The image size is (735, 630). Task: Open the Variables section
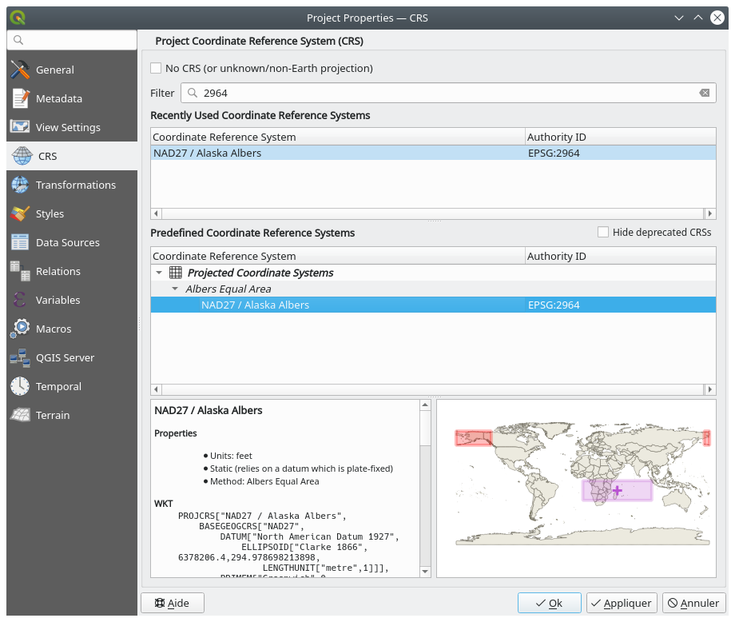(58, 300)
